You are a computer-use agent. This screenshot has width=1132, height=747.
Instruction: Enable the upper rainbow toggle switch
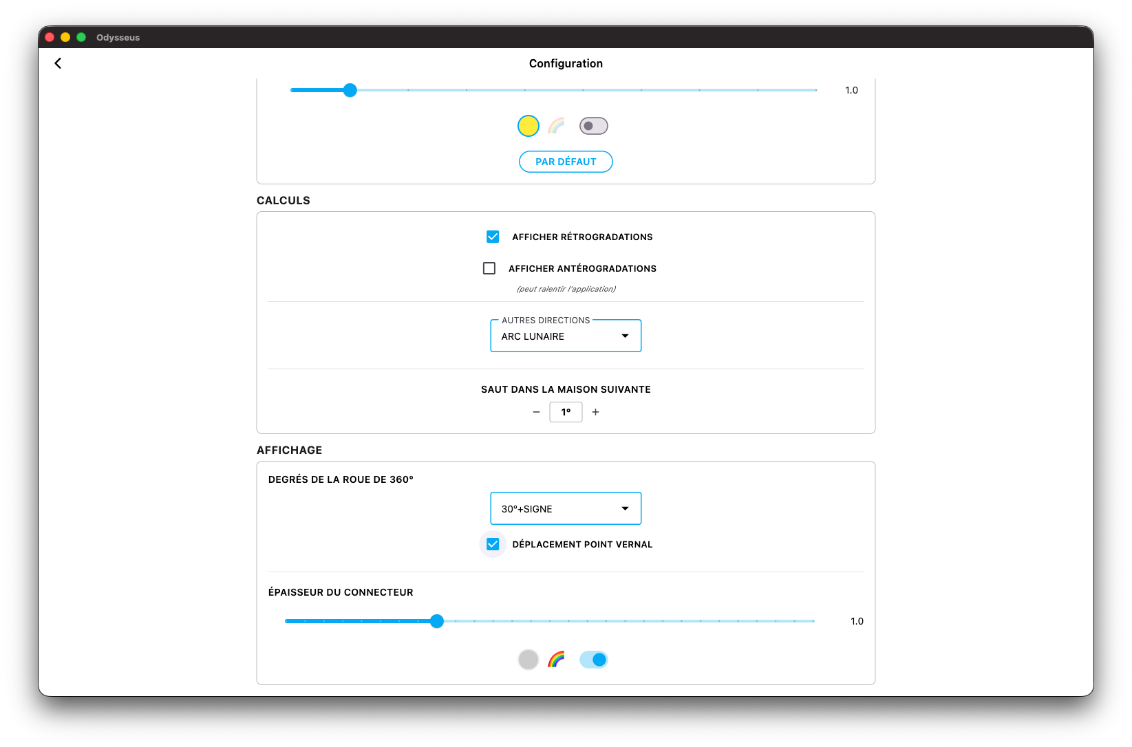click(x=593, y=126)
